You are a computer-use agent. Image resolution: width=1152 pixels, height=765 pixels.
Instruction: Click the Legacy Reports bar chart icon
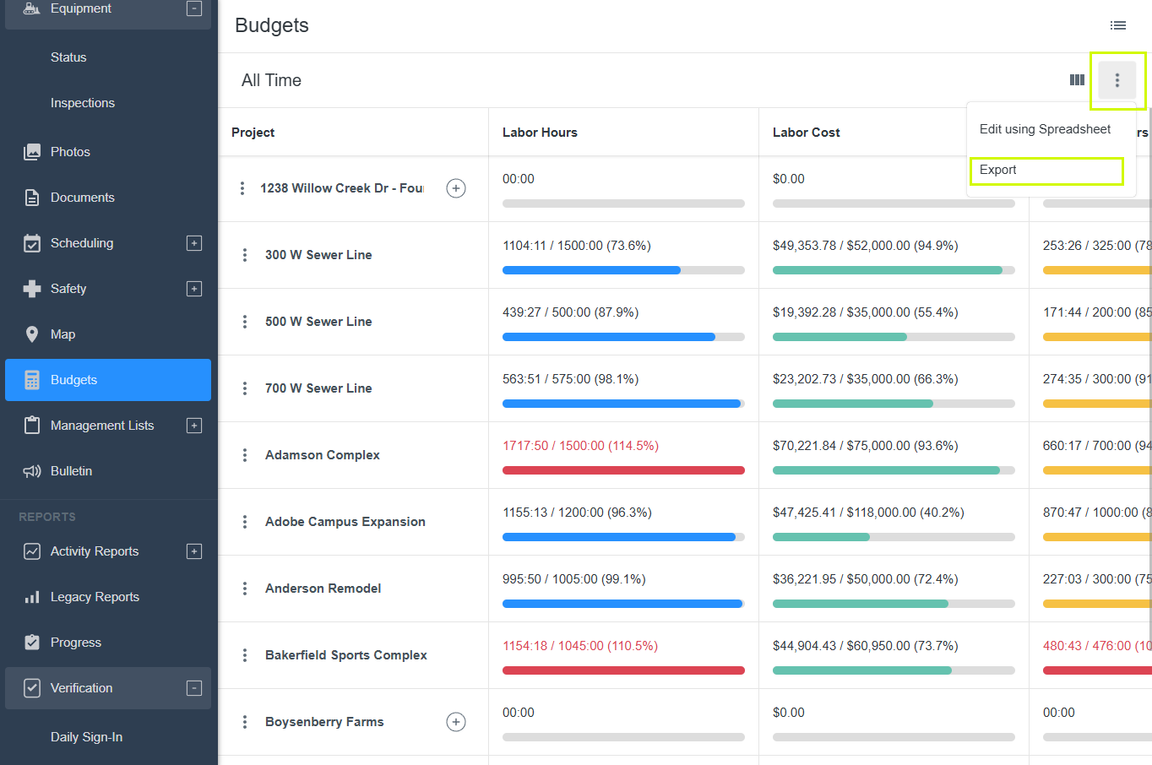(32, 597)
